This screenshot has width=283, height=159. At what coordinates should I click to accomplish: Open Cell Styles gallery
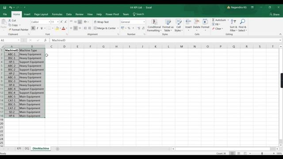(x=179, y=26)
